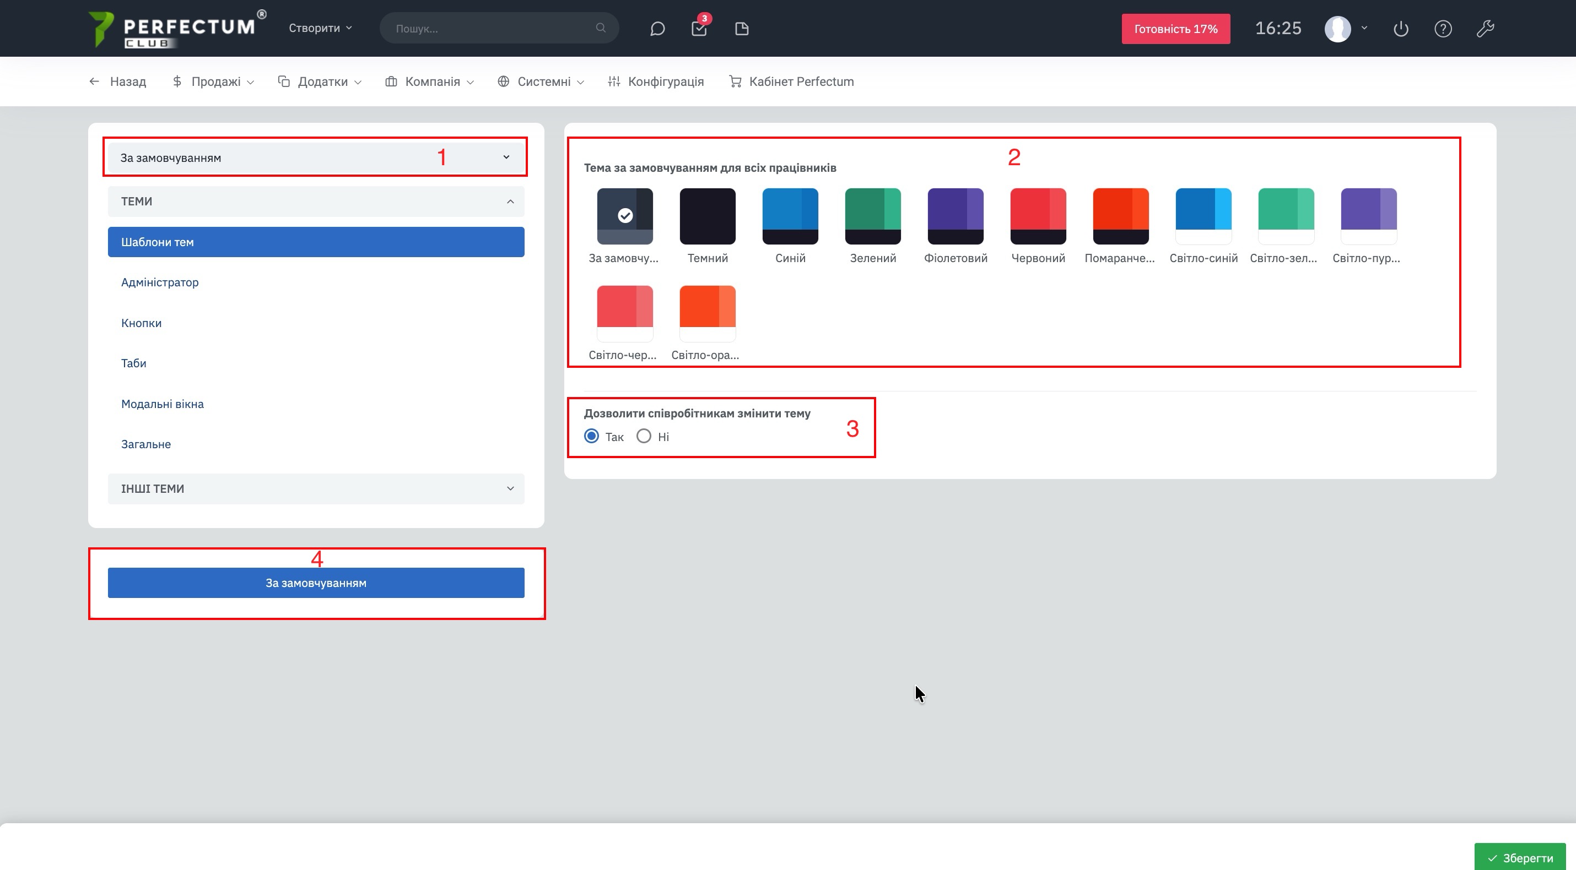Screen dimensions: 1576x870
Task: Click the user avatar icon
Action: pyautogui.click(x=1337, y=29)
